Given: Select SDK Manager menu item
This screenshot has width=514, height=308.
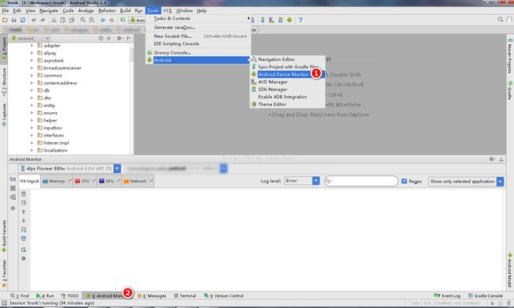Looking at the screenshot, I should (x=288, y=89).
